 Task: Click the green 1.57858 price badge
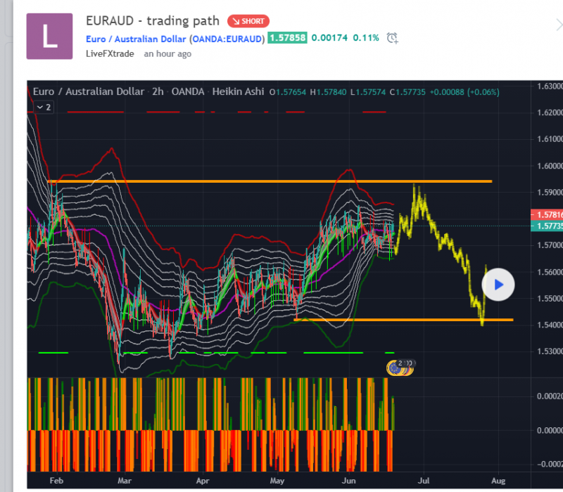pyautogui.click(x=287, y=38)
